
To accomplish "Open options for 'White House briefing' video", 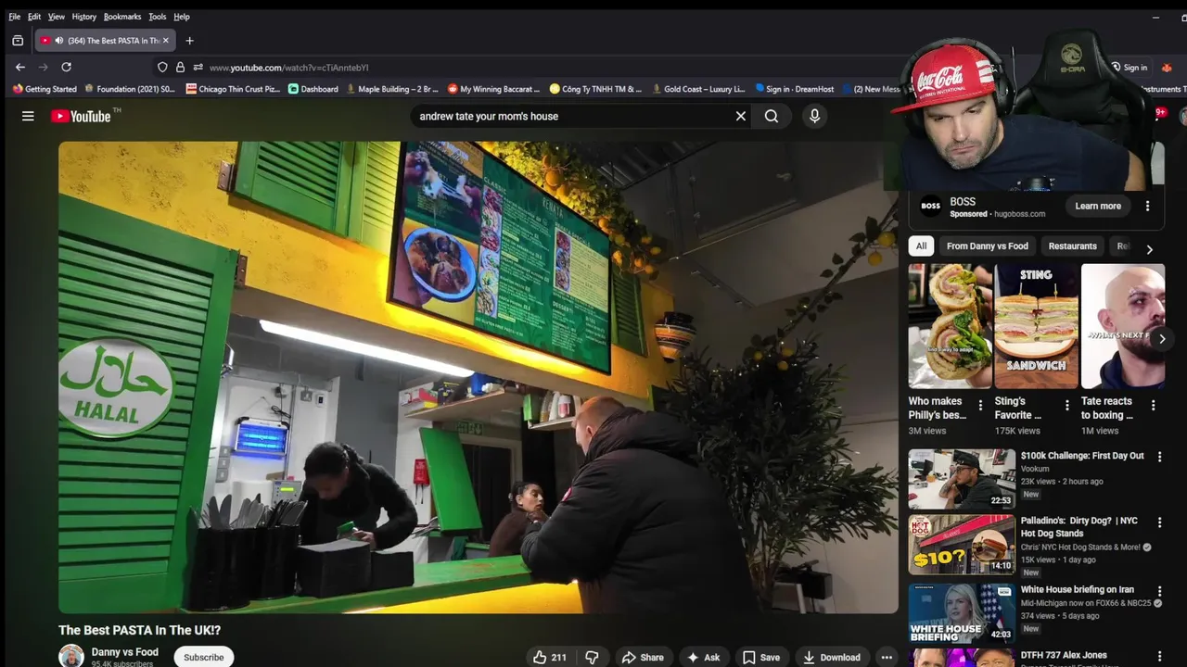I will 1159,591.
